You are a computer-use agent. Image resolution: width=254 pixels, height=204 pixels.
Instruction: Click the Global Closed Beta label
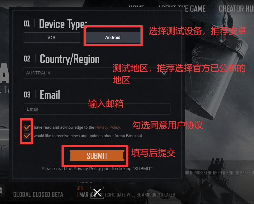point(38,195)
